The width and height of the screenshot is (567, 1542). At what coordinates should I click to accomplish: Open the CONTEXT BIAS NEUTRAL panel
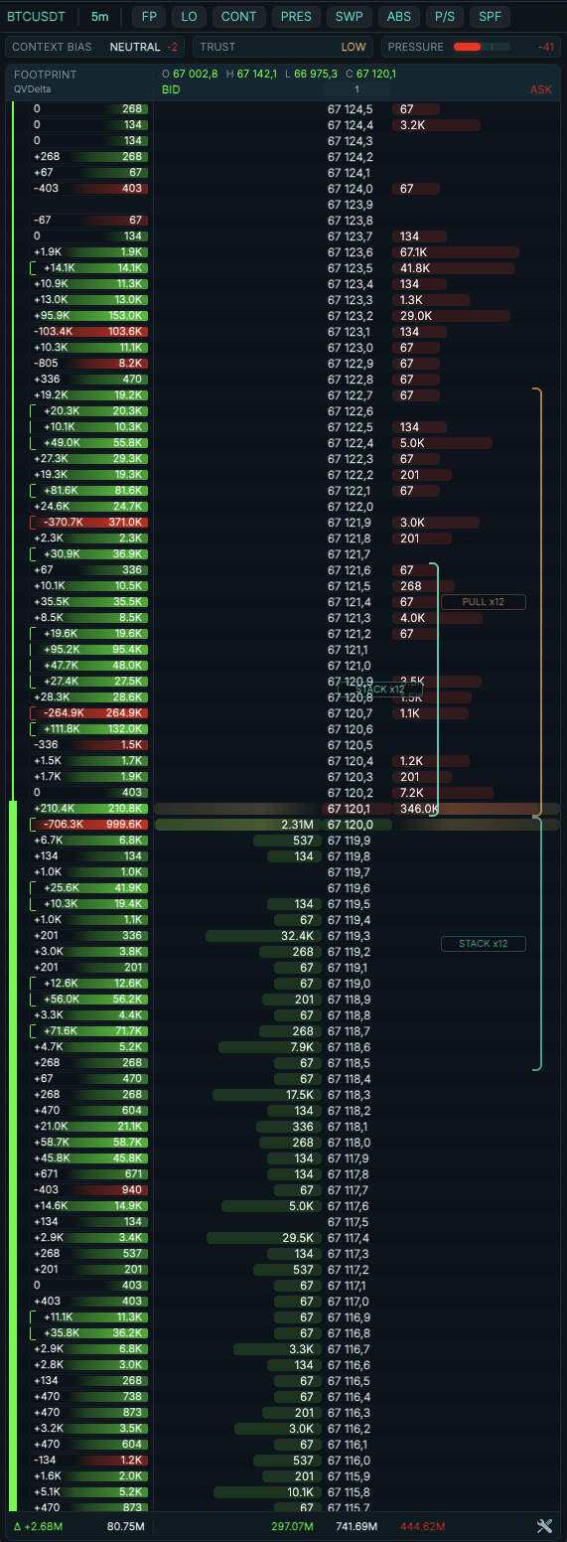pos(96,47)
